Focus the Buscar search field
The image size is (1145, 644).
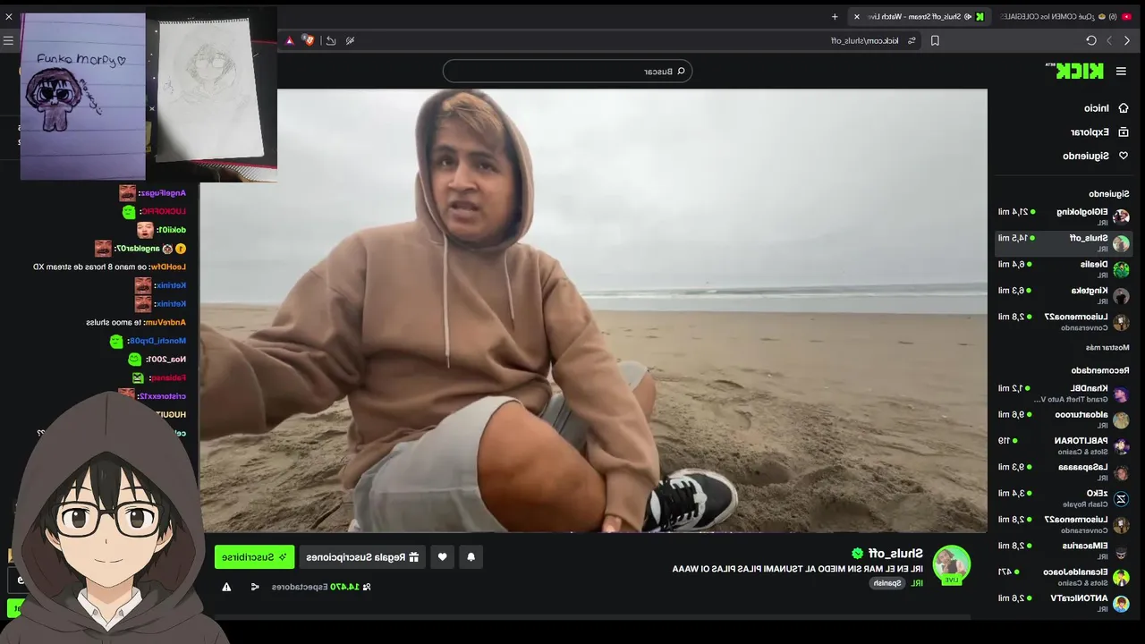click(567, 71)
